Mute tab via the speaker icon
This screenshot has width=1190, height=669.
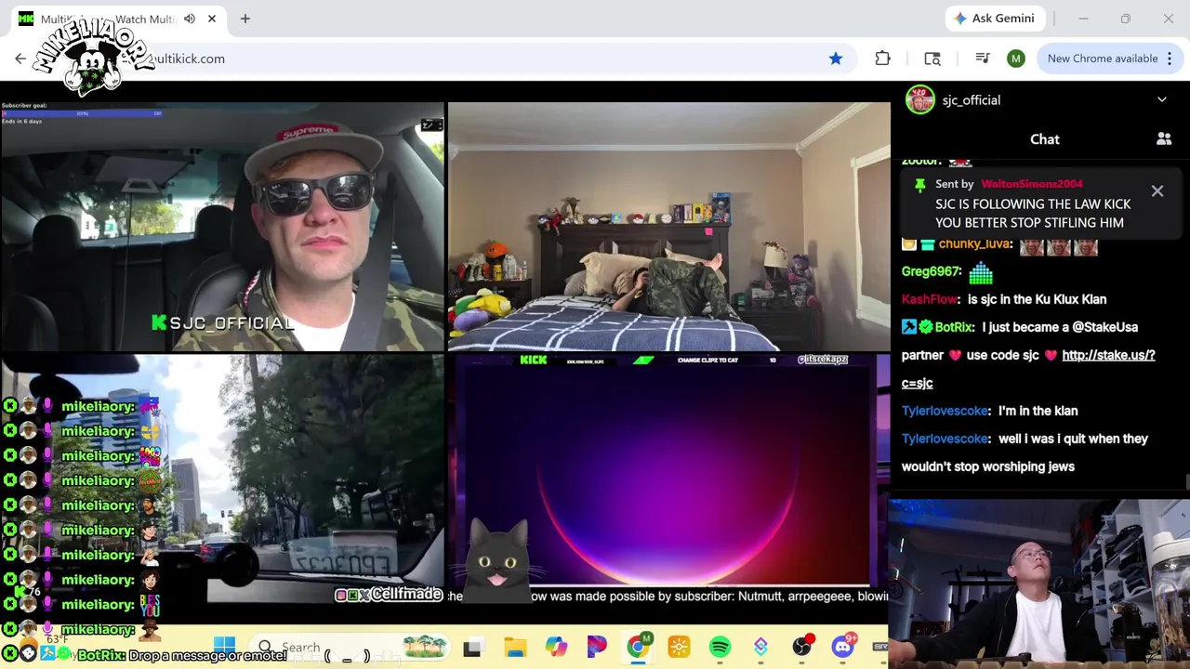(190, 19)
